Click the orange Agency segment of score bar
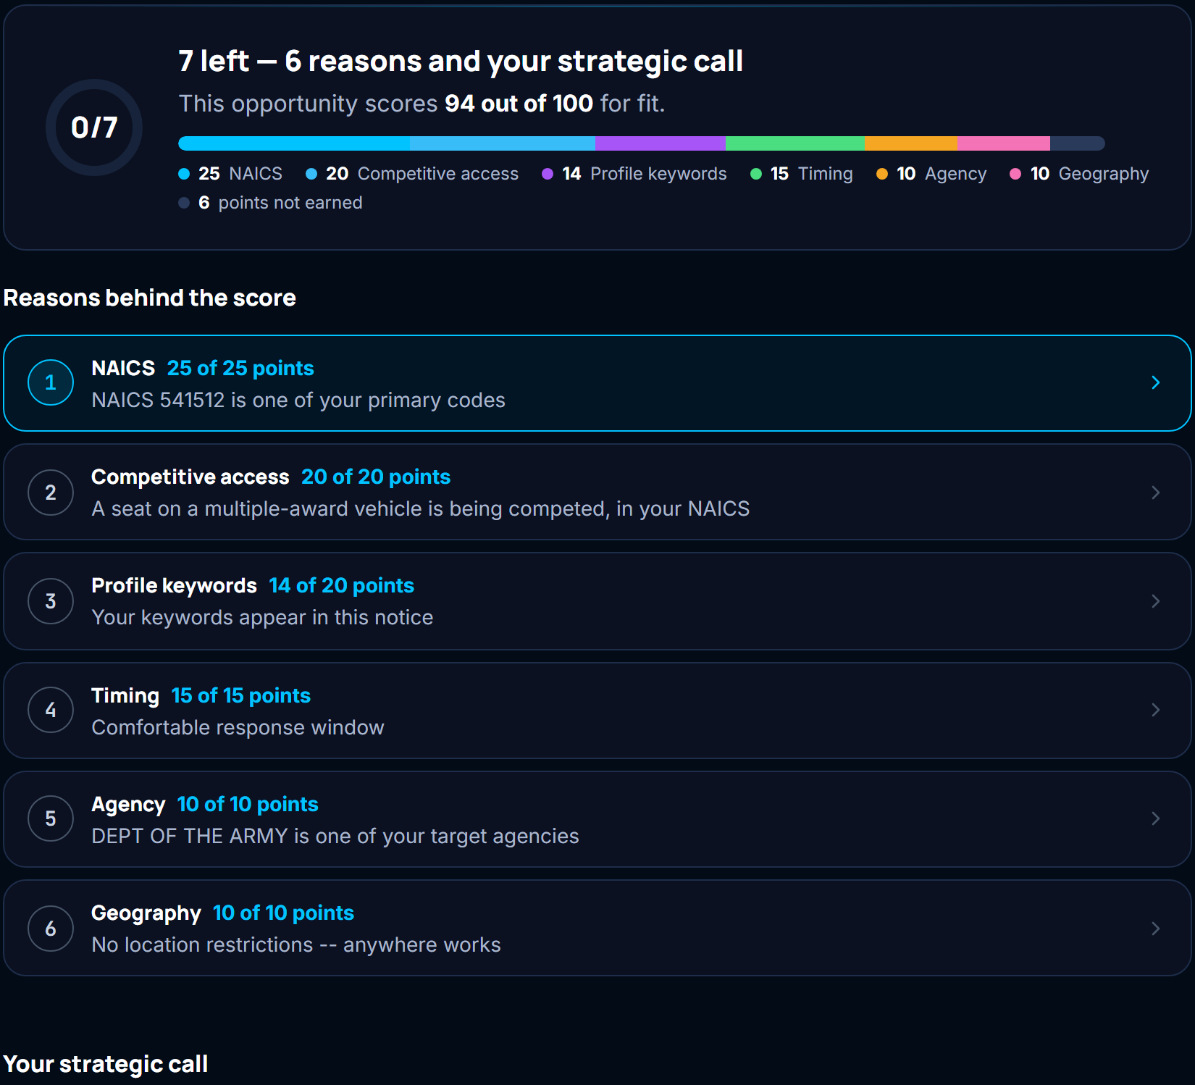The width and height of the screenshot is (1195, 1085). (911, 143)
